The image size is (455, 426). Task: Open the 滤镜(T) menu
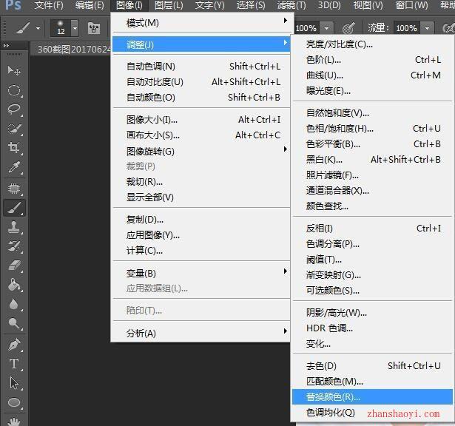(291, 5)
